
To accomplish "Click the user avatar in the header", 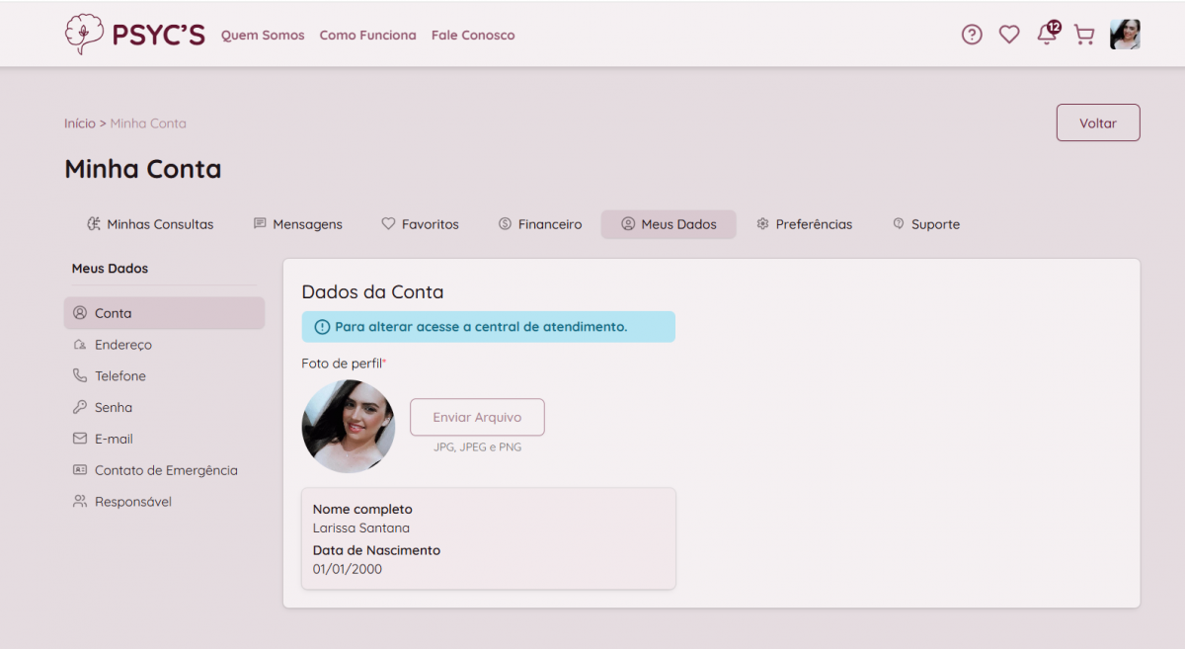I will [x=1125, y=35].
